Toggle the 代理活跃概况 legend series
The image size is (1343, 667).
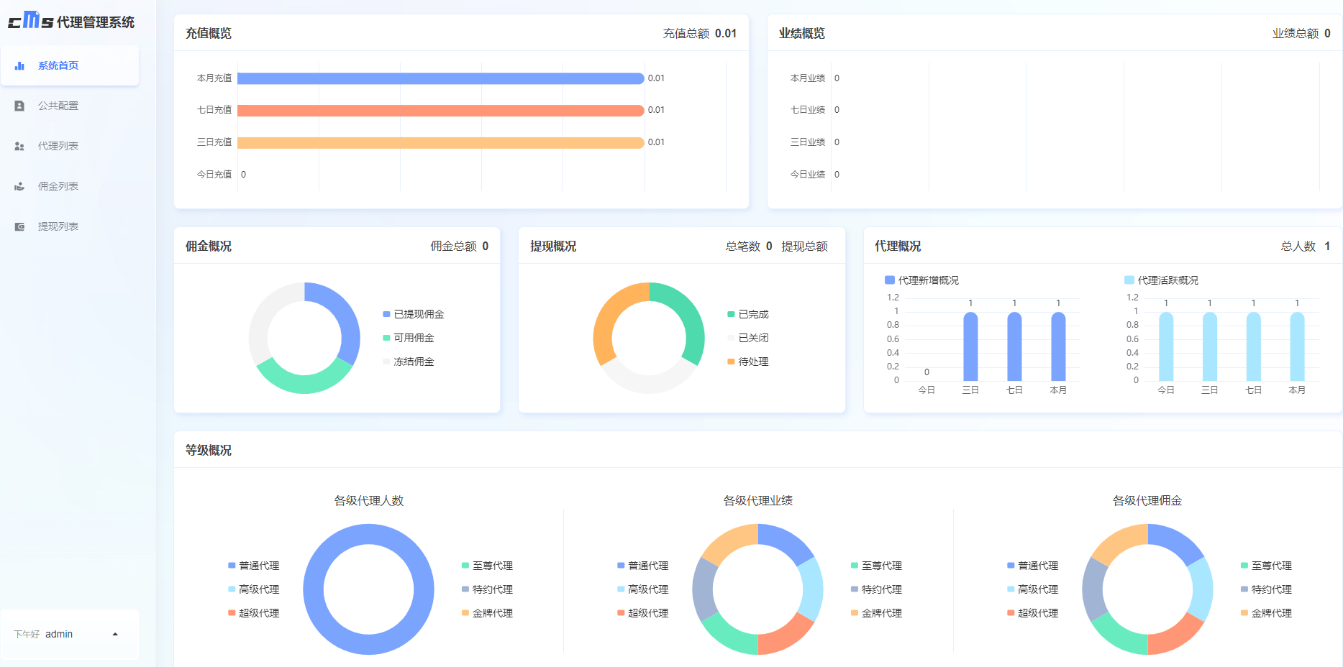click(1162, 280)
